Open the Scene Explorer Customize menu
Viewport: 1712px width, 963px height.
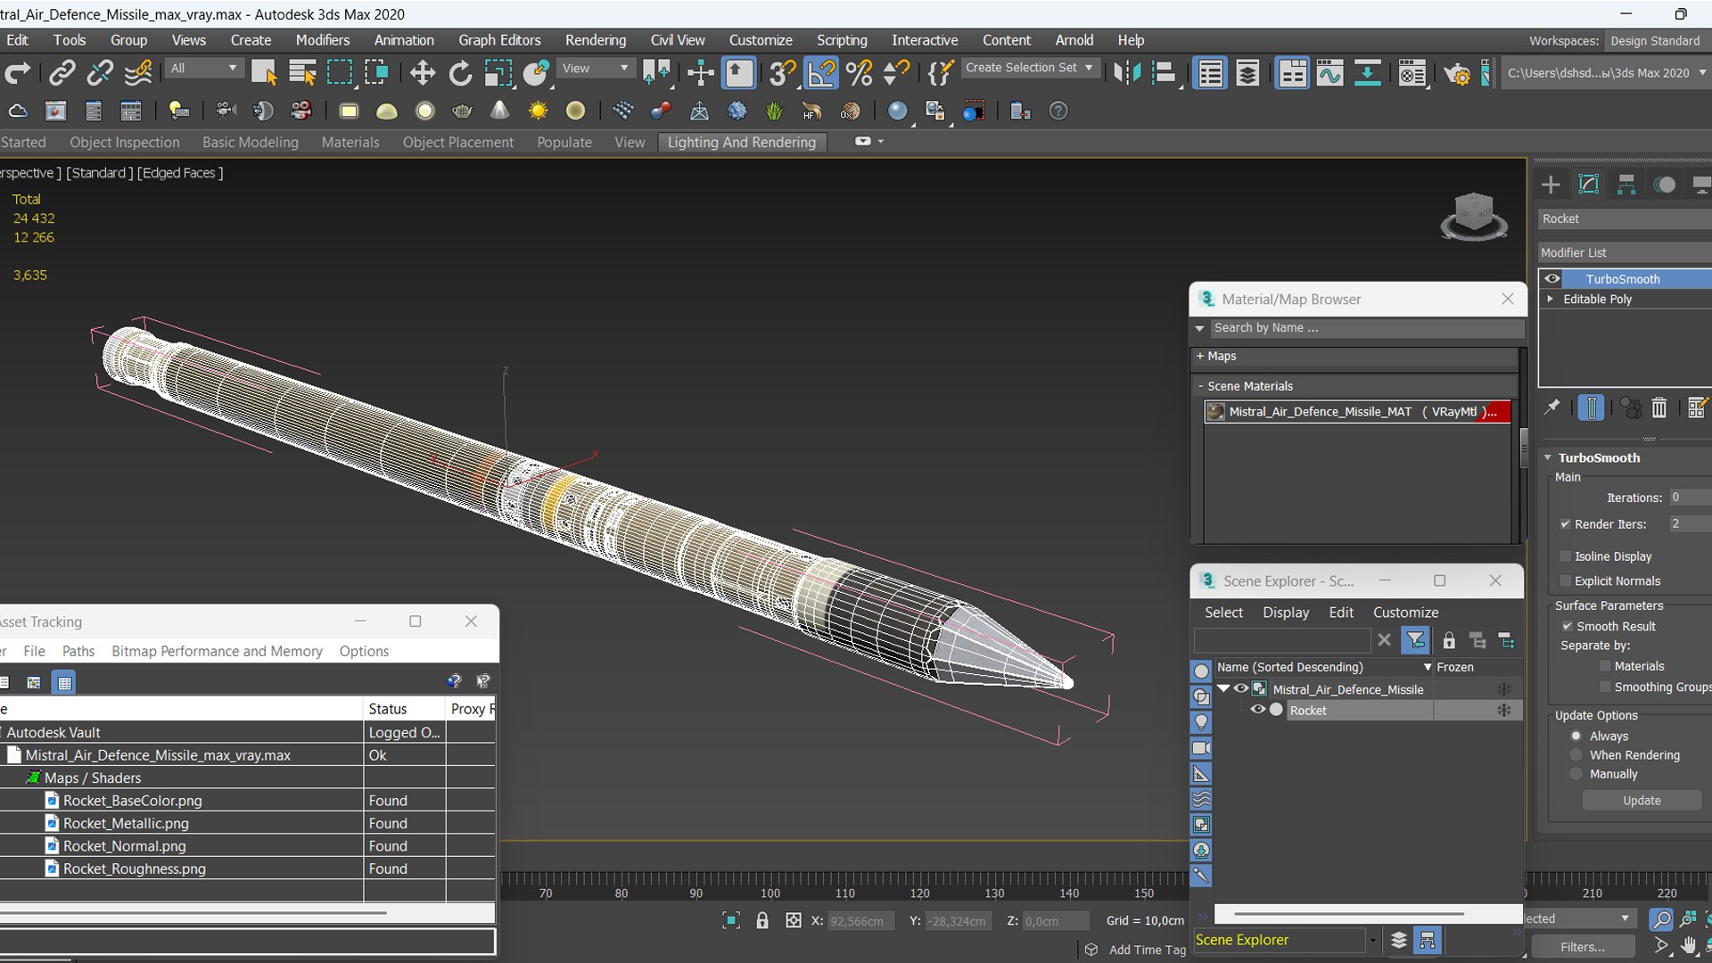pos(1405,613)
